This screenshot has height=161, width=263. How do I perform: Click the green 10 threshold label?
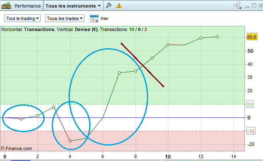pyautogui.click(x=250, y=104)
